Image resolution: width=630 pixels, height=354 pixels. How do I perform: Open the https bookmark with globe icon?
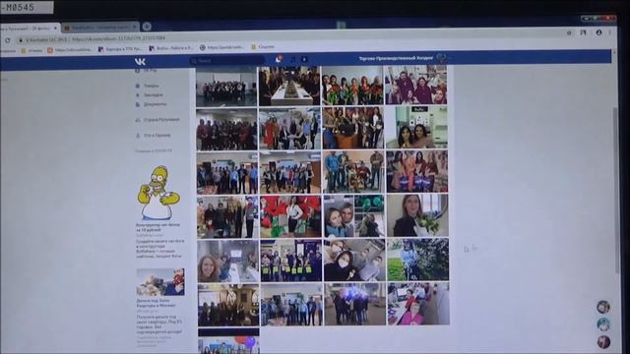(221, 47)
